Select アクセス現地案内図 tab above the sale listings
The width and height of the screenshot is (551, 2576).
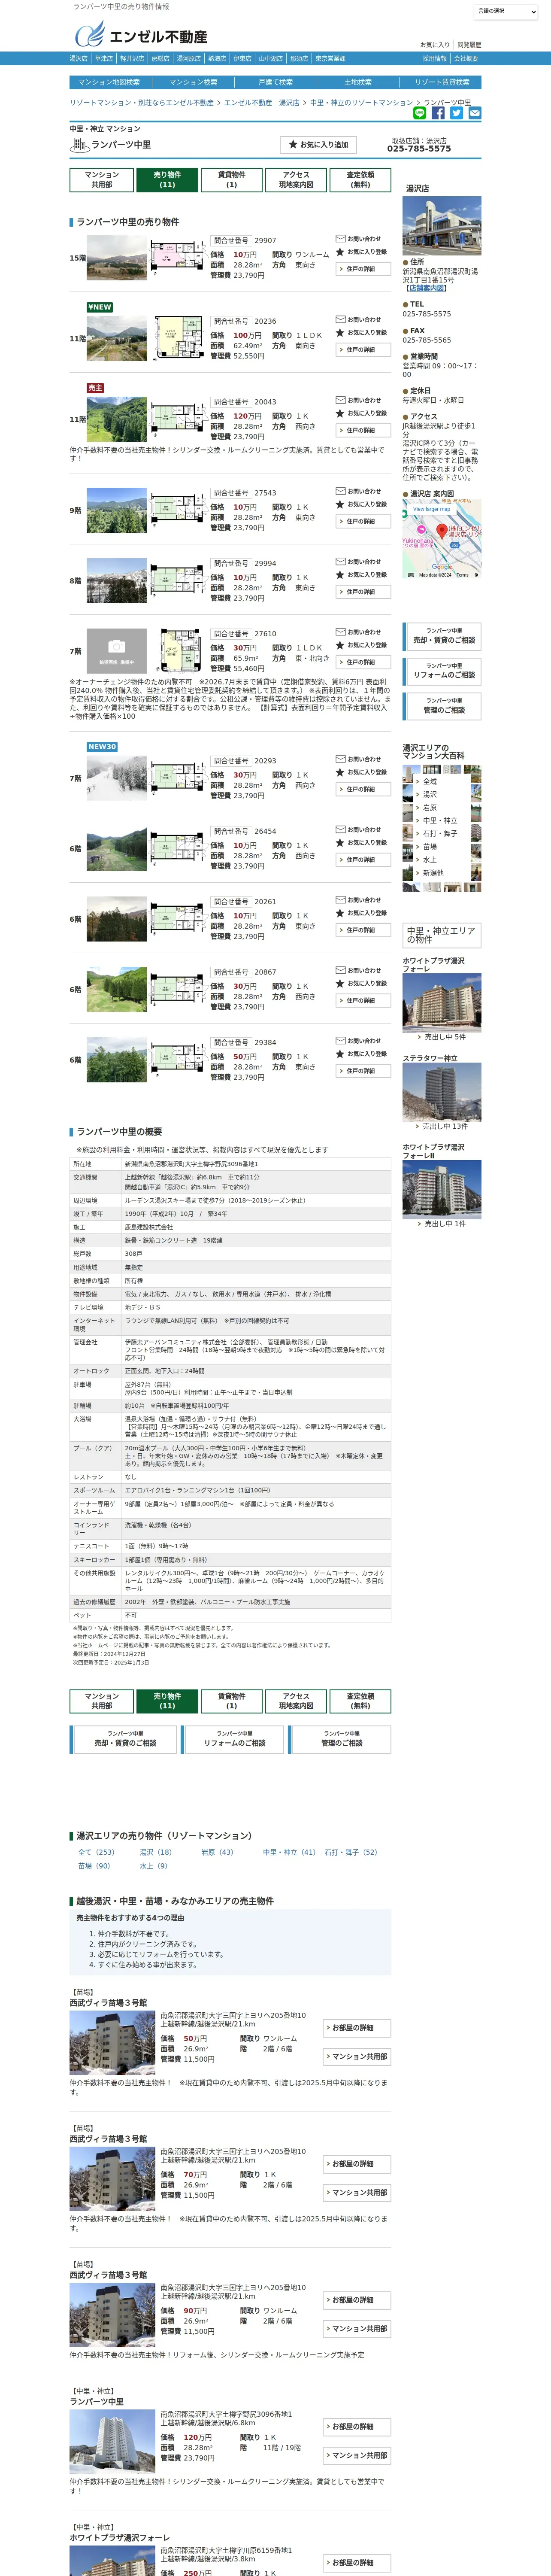coord(296,180)
